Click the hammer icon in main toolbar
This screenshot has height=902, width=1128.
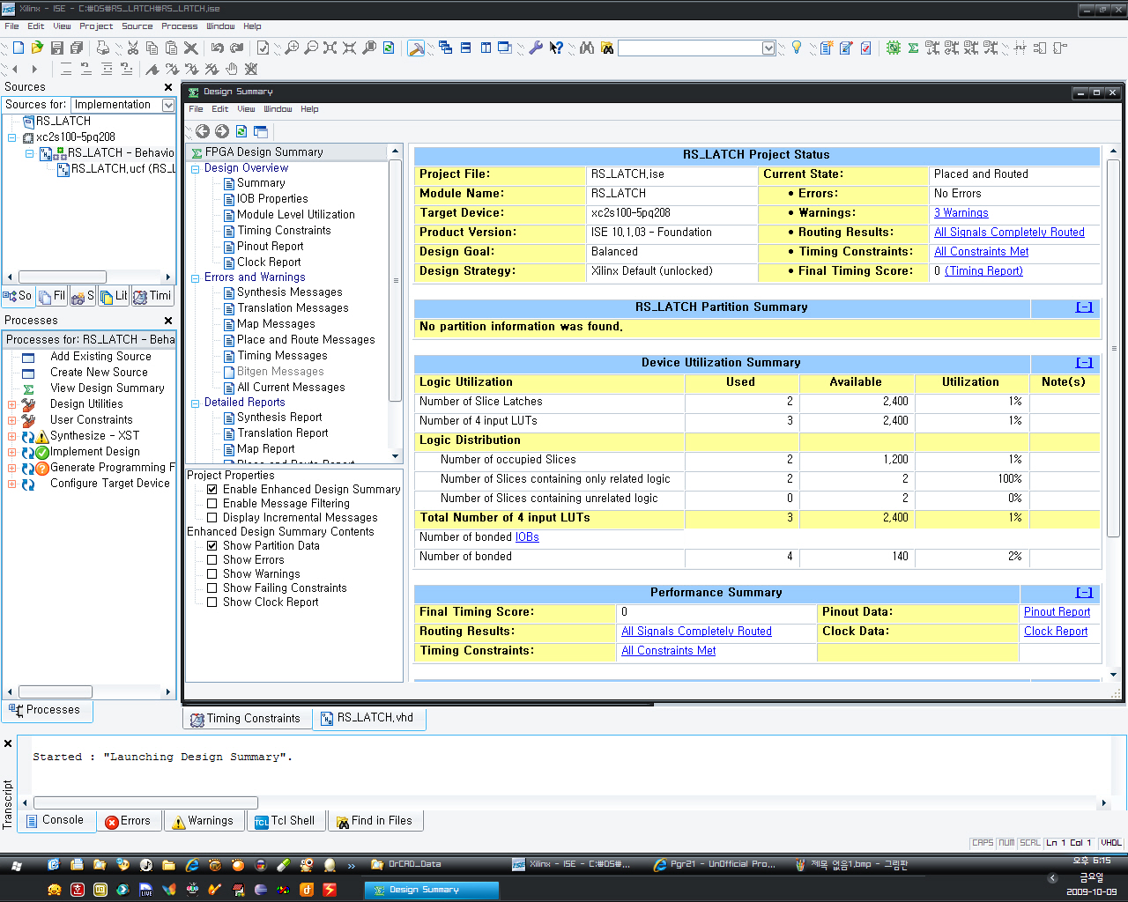417,48
